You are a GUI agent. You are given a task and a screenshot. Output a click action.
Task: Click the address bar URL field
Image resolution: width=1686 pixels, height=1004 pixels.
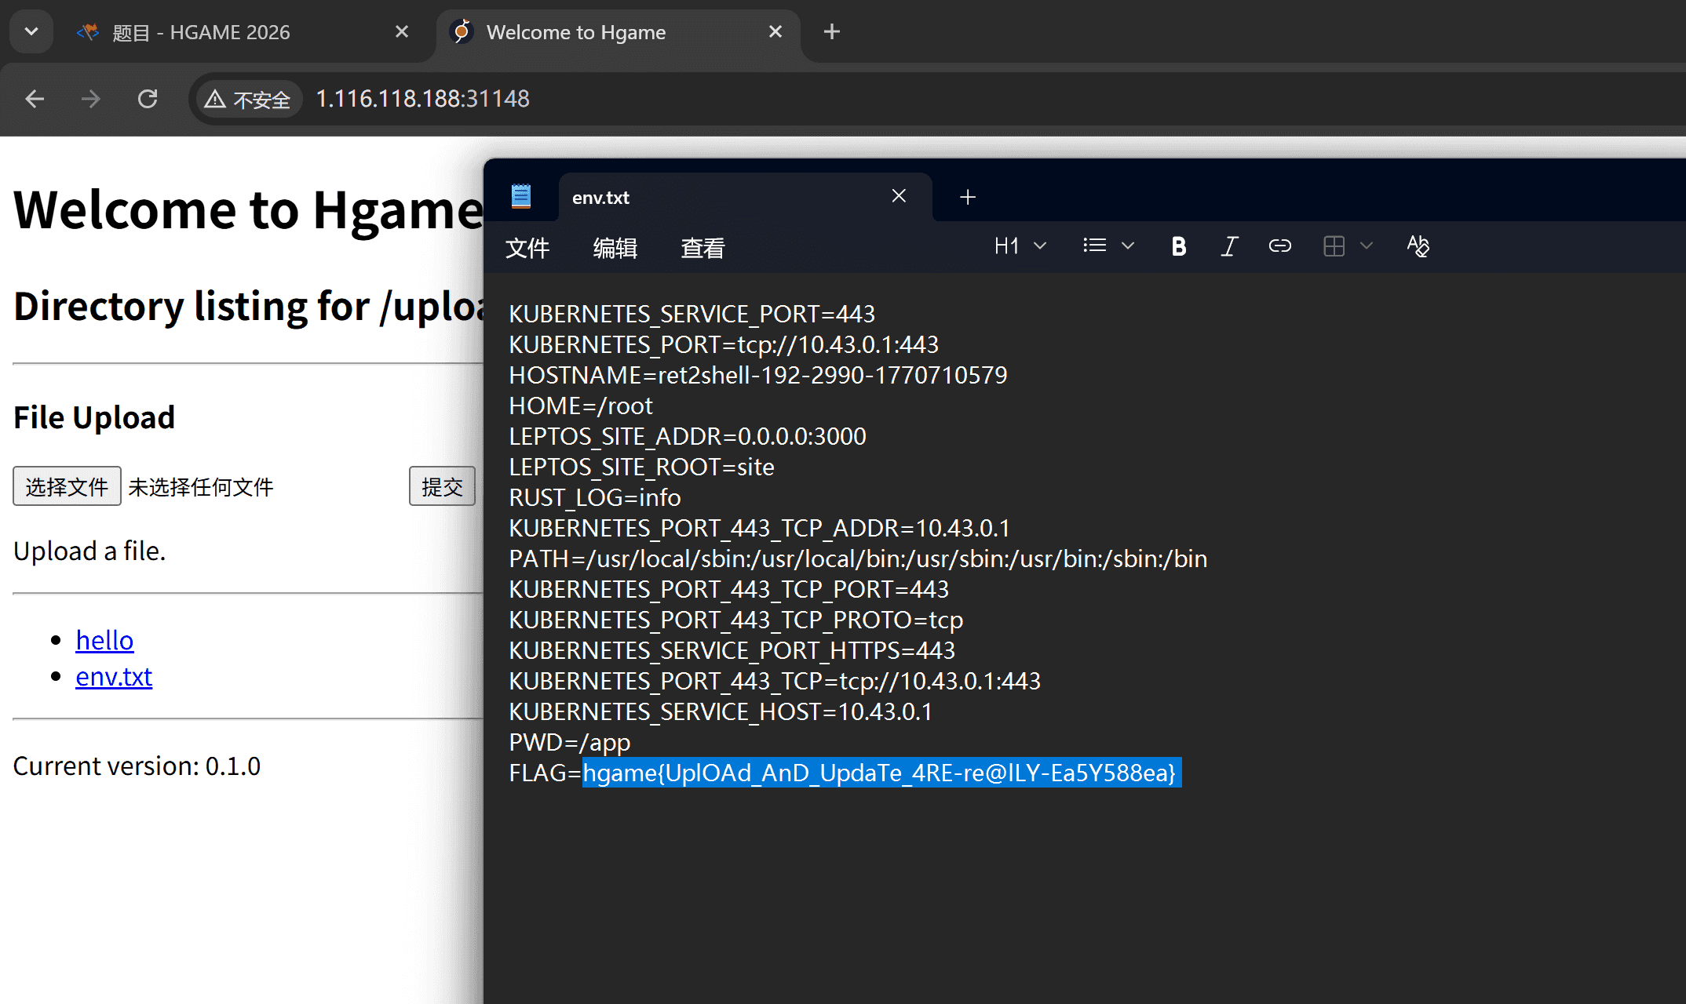(706, 99)
